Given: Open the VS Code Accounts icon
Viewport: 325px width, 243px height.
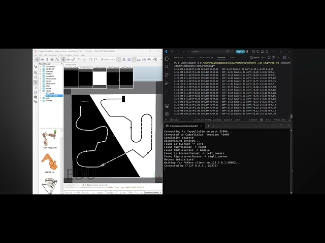Looking at the screenshot, I should click(x=167, y=106).
